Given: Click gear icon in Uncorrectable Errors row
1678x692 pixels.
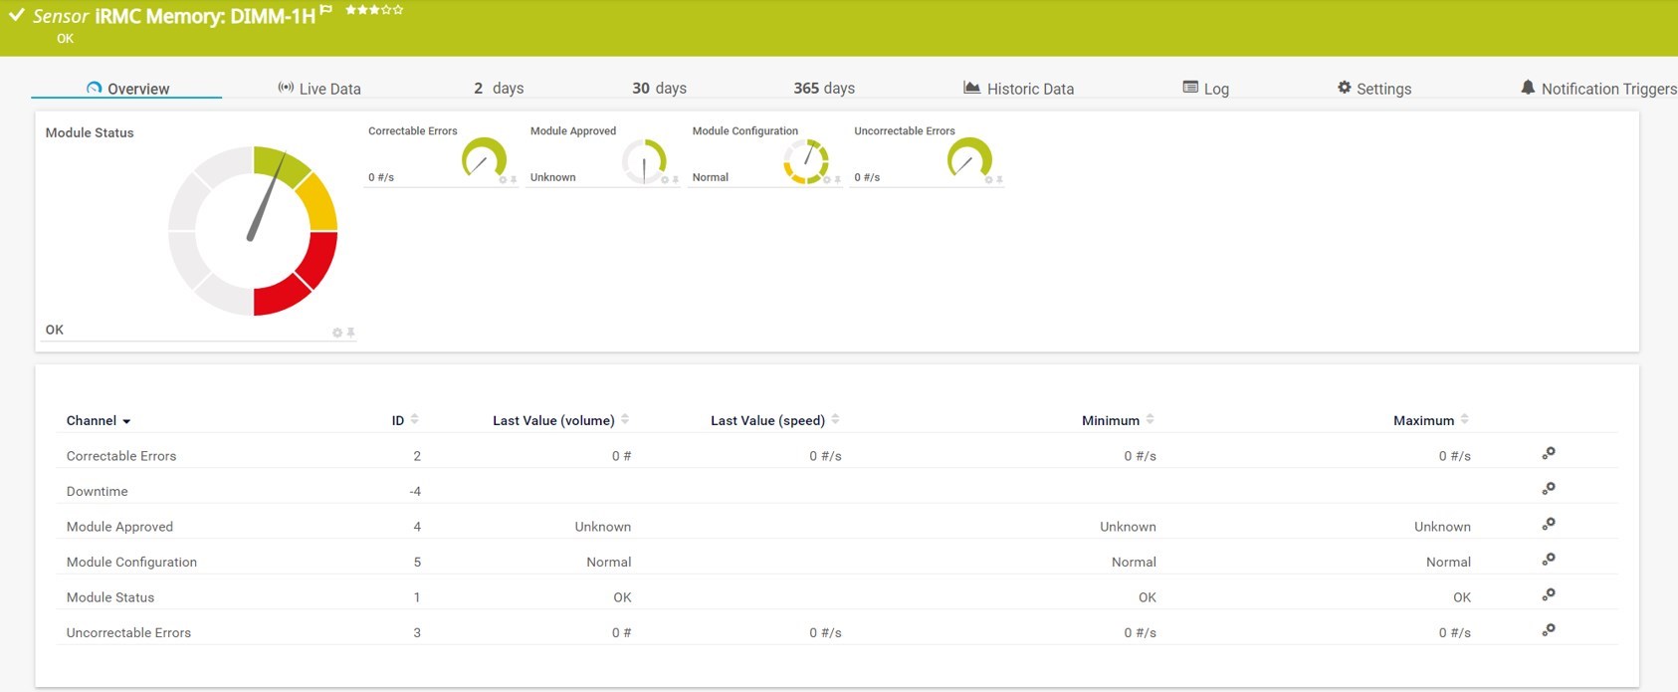Looking at the screenshot, I should pyautogui.click(x=1548, y=630).
